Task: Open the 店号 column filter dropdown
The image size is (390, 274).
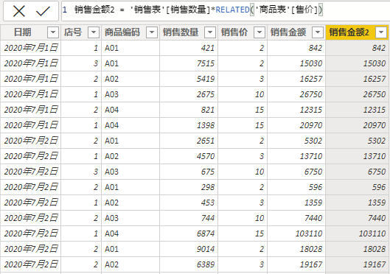Action: pyautogui.click(x=94, y=32)
